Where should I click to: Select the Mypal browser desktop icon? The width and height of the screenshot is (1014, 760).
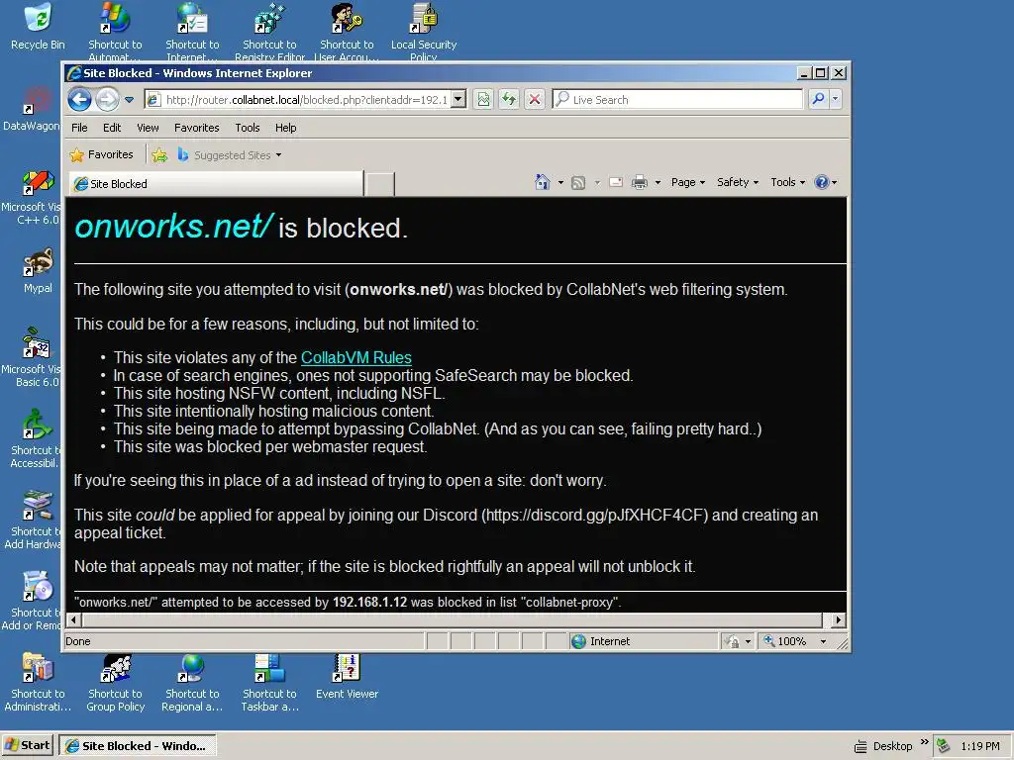(38, 270)
